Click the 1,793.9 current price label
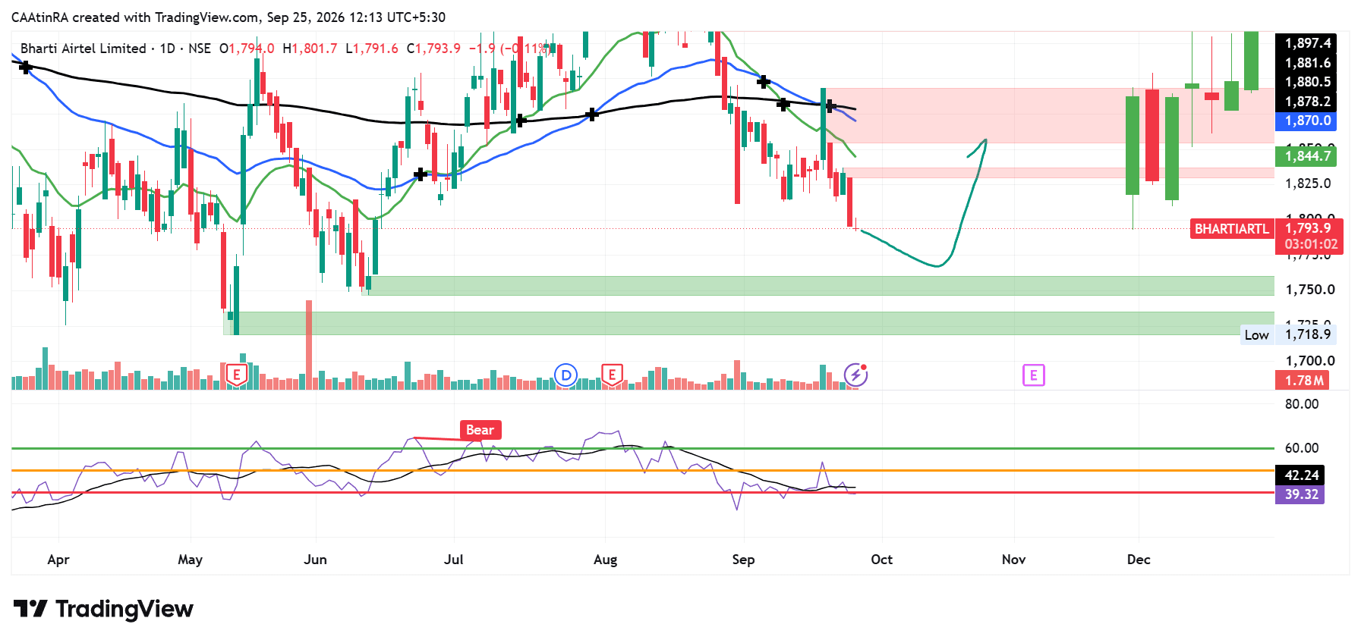Screen dimensions: 1361x643 1309,227
